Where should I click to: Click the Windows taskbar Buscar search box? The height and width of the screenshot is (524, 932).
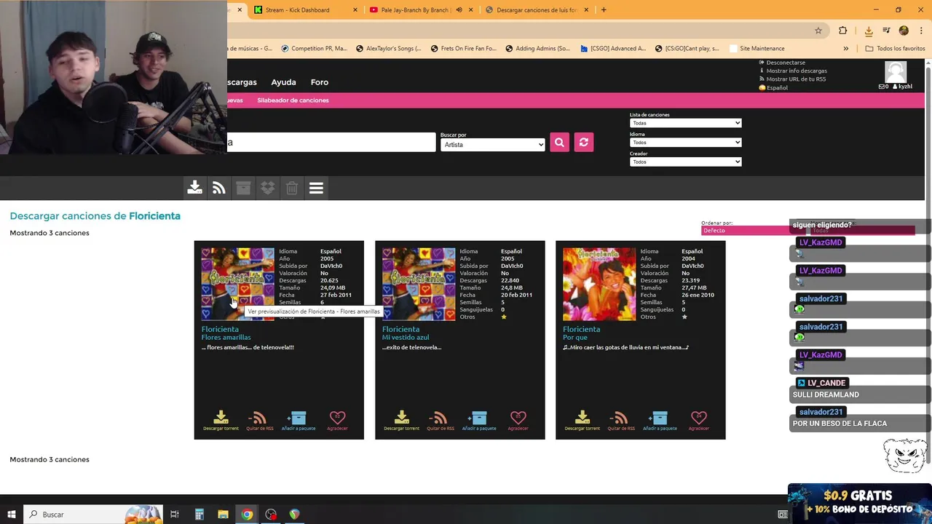93,515
